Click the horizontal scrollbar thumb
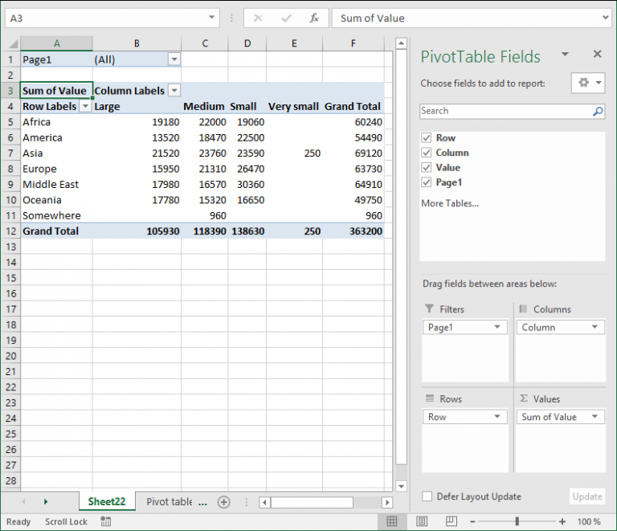 coord(312,502)
